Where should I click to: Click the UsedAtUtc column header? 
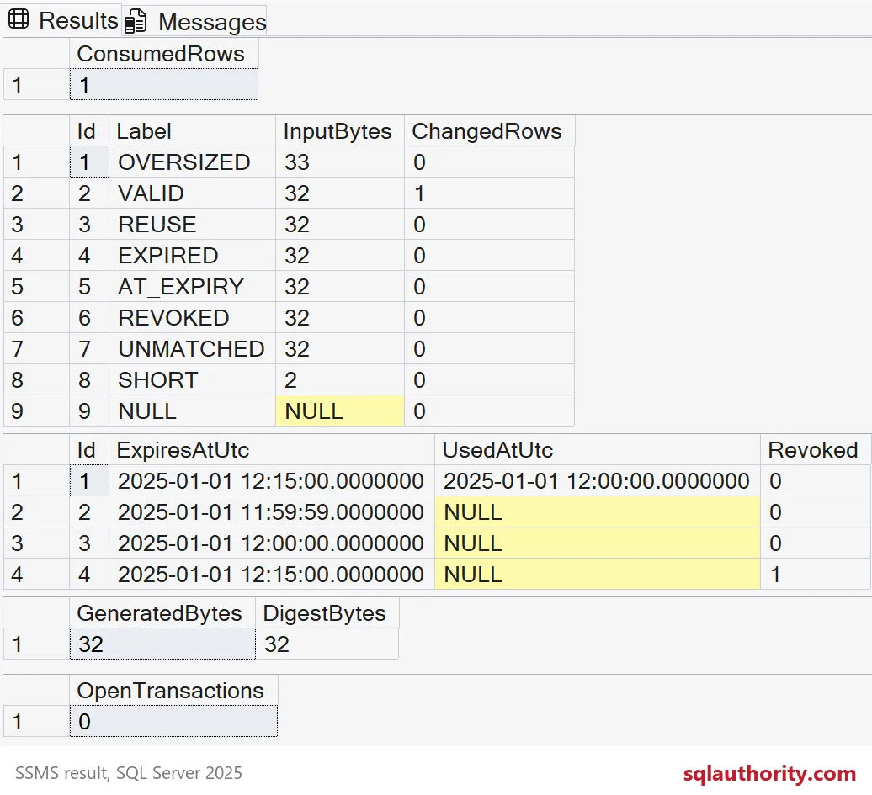coord(598,450)
